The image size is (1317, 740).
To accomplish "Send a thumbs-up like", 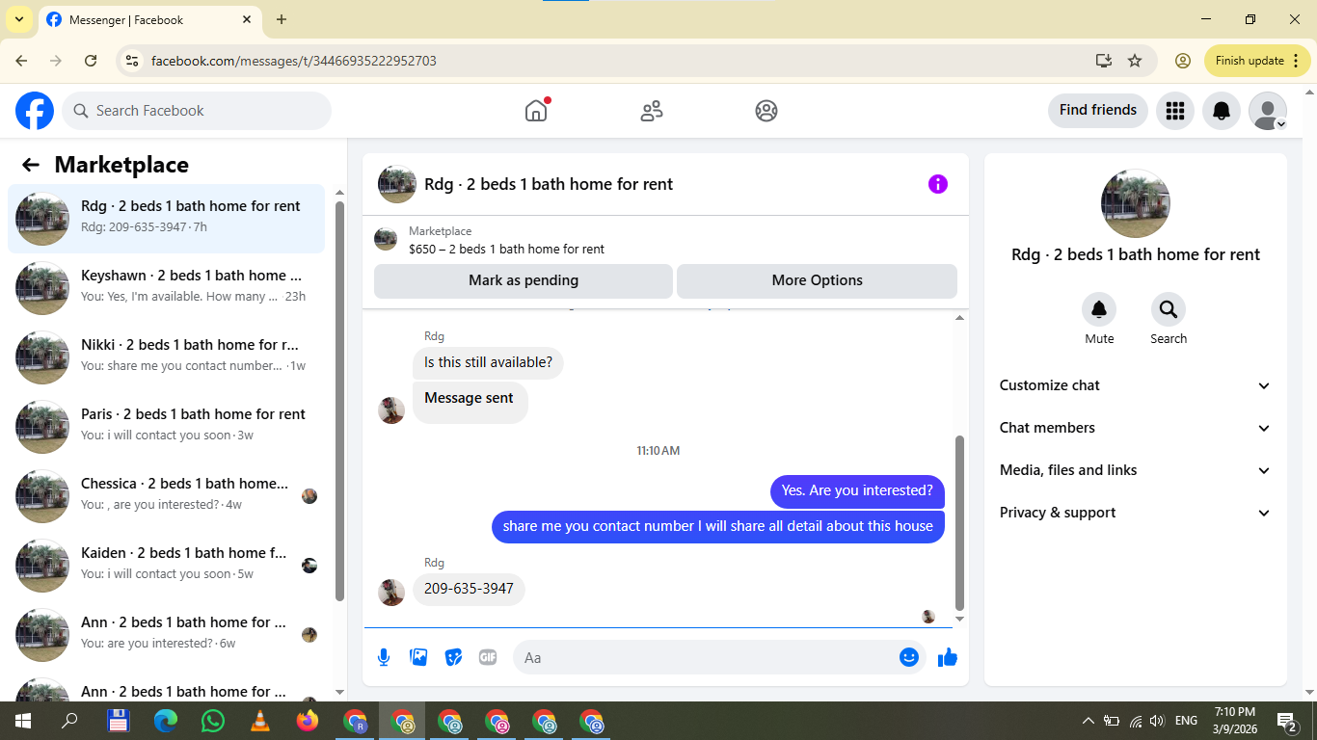I will (948, 657).
